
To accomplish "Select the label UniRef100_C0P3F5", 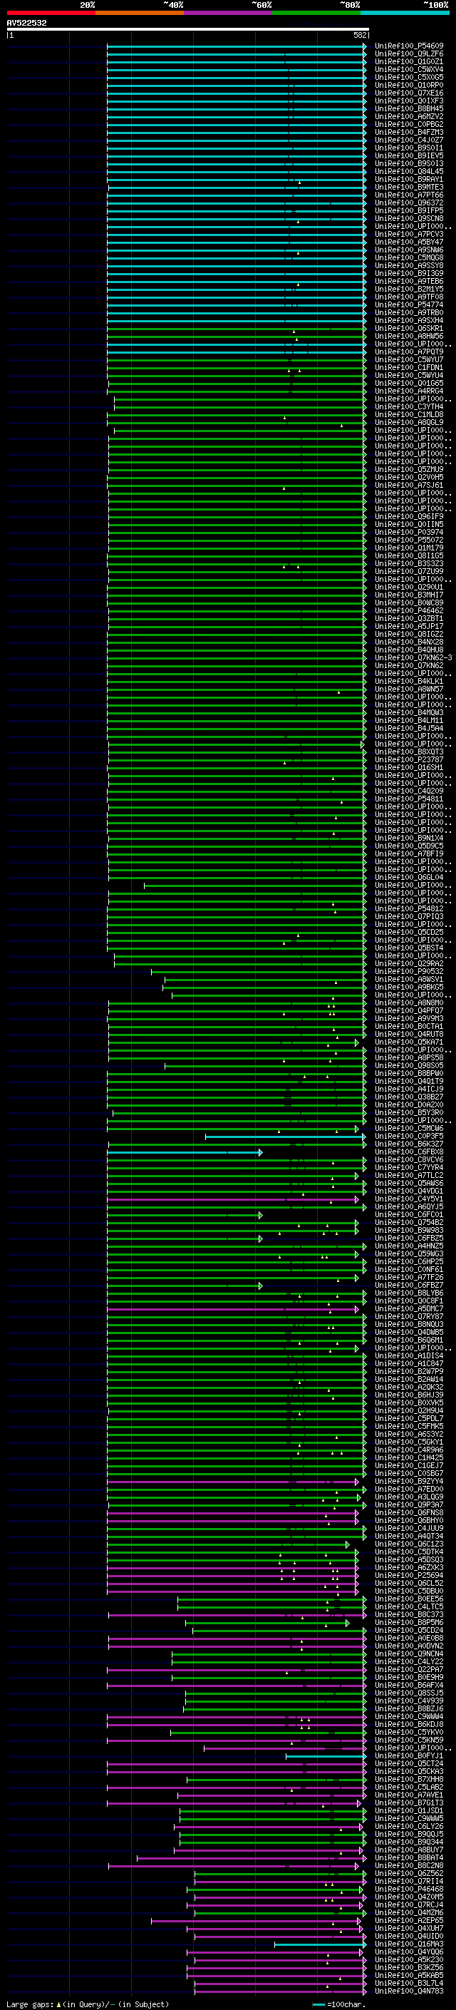I will 408,1136.
